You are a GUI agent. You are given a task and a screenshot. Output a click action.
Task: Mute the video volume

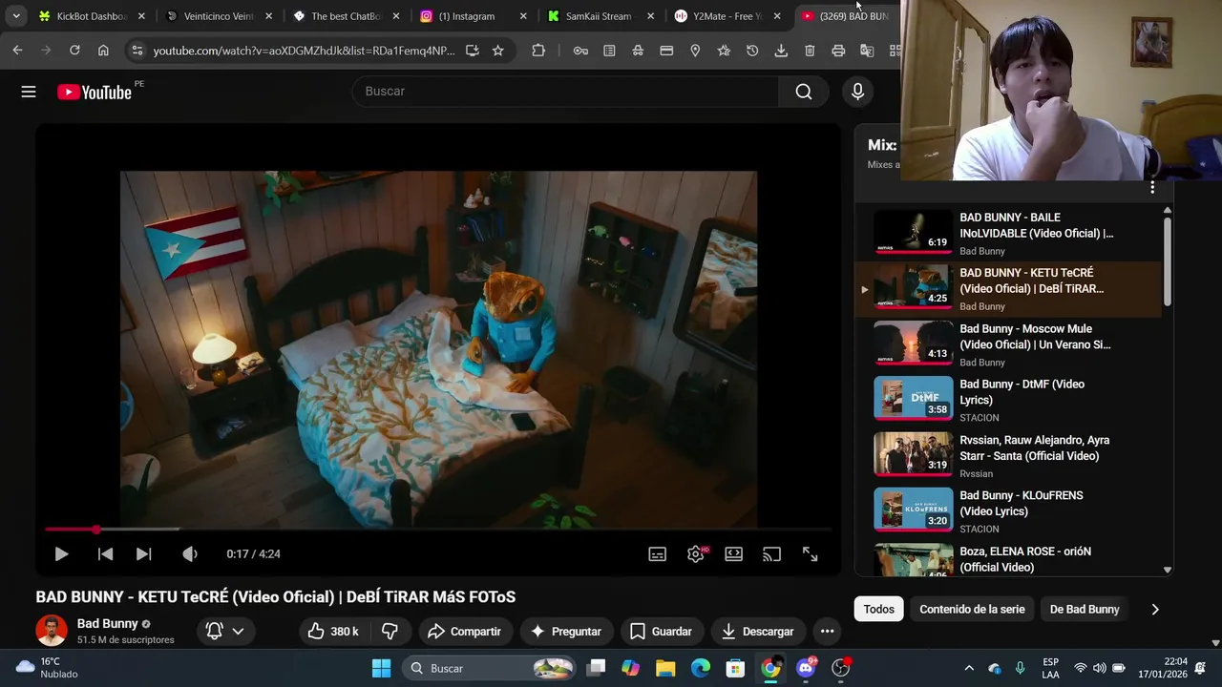pos(190,553)
